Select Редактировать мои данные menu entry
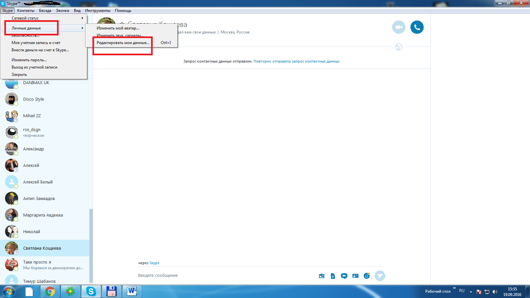 [123, 43]
